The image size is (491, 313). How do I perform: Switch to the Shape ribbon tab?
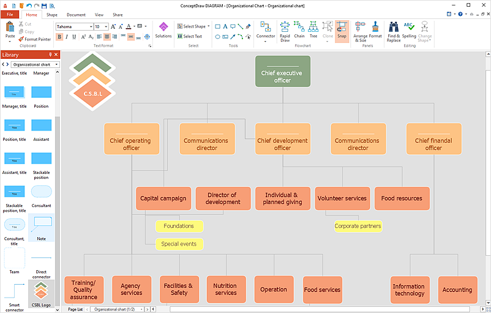52,15
